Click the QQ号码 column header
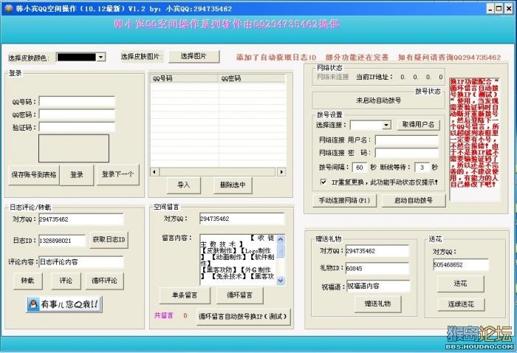This screenshot has height=353, width=517. point(185,78)
